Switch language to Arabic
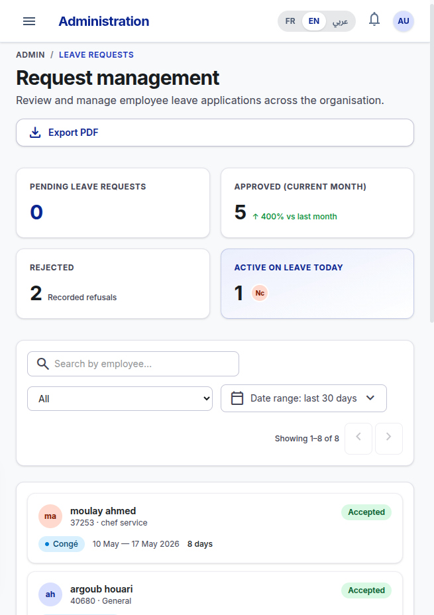The width and height of the screenshot is (434, 615). [x=340, y=21]
